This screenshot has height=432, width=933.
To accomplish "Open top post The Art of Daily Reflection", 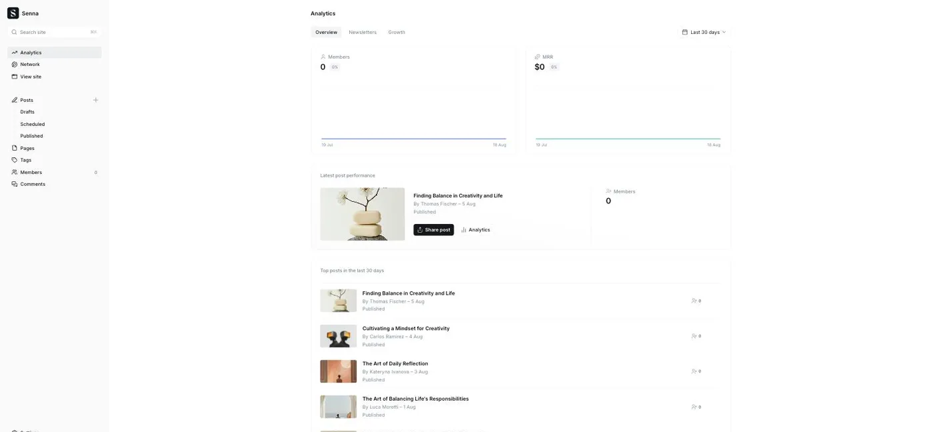I will pyautogui.click(x=395, y=364).
